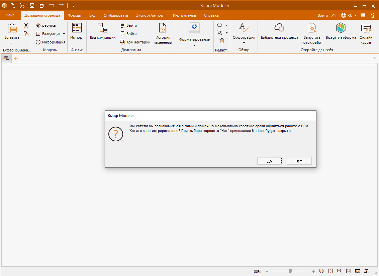This screenshot has width=379, height=276.
Task: Expand the Валидация dropdown arrow
Action: pyautogui.click(x=64, y=34)
